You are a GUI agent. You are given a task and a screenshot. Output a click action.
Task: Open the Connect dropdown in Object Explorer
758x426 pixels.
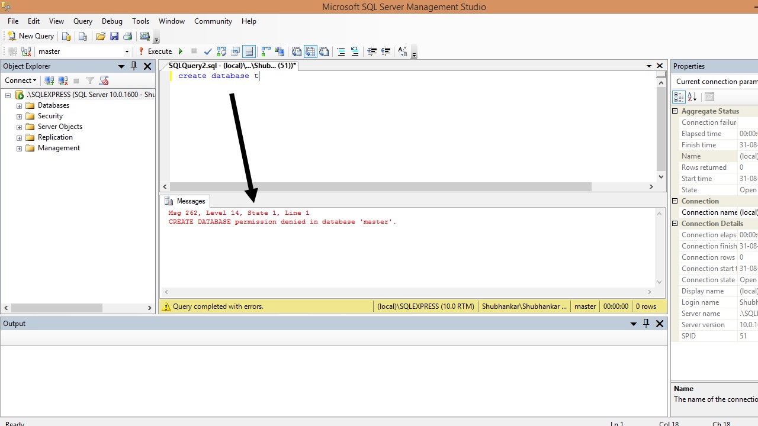pos(20,80)
